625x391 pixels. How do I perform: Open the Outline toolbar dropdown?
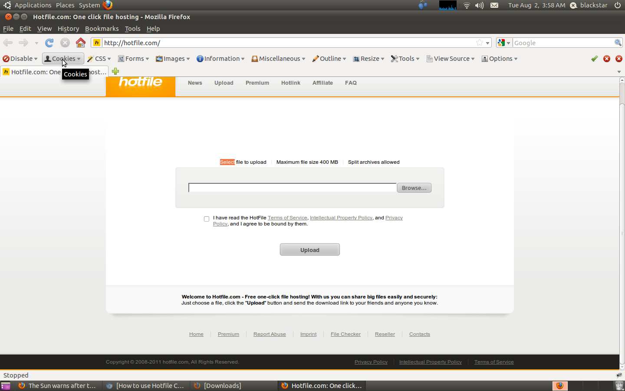pyautogui.click(x=329, y=59)
